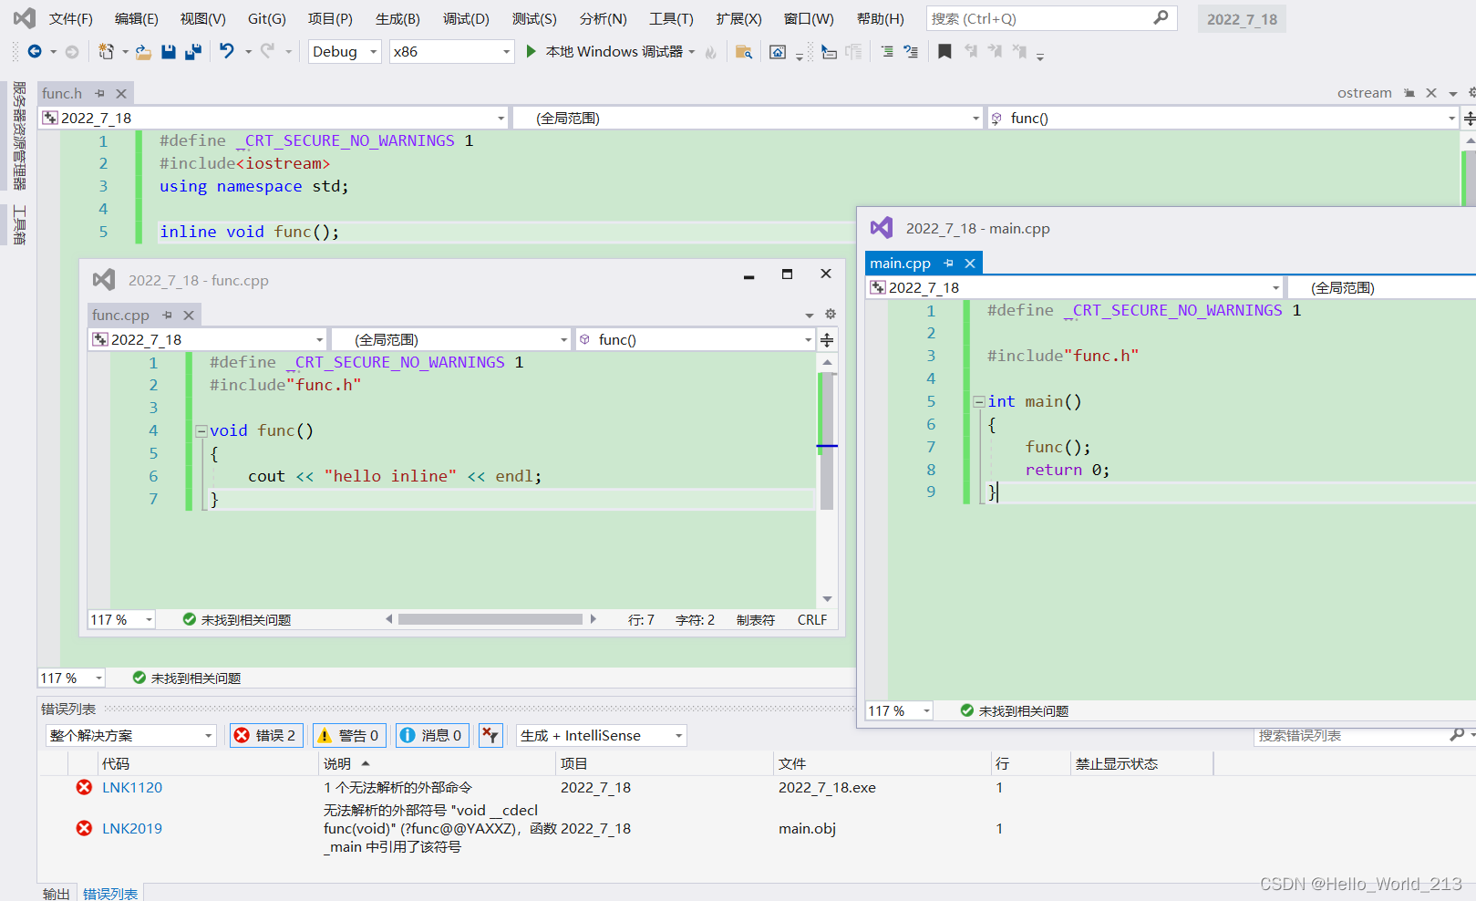Open the func() member dropdown in the func.h editor
Screen dimensions: 1476x901
click(1223, 118)
